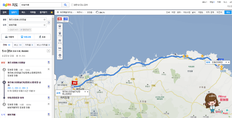Open the 지하철 tab in the top navigation
The image size is (232, 118).
[x=33, y=12]
